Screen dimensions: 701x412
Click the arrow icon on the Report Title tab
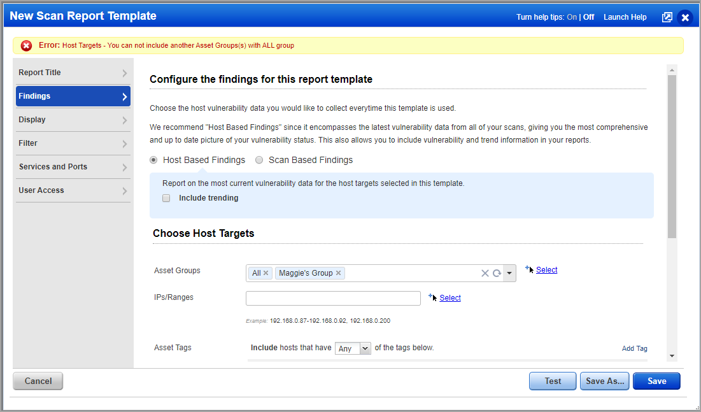pyautogui.click(x=125, y=72)
